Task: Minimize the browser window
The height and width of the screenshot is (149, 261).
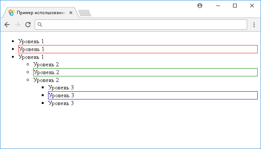Action: coord(217,6)
